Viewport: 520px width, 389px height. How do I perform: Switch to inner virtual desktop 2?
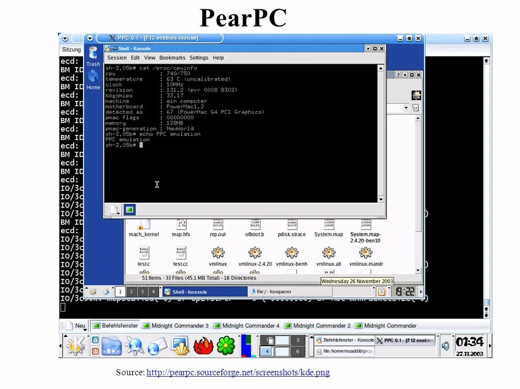tap(131, 292)
